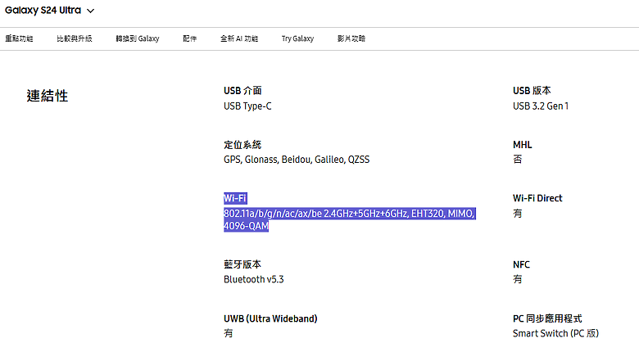Image resolution: width=639 pixels, height=352 pixels.
Task: Click the Try Galaxy tab
Action: (x=297, y=38)
